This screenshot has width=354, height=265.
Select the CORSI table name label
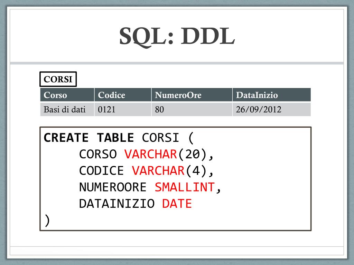pyautogui.click(x=58, y=79)
